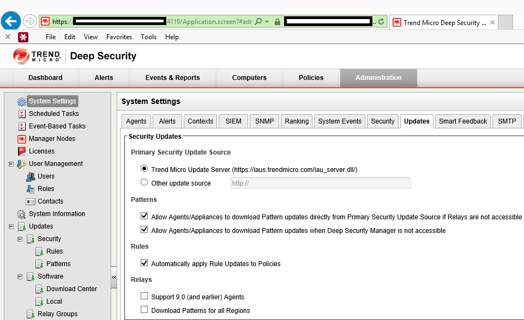Screen dimensions: 524x320
Task: Open the address bar dropdown arrow
Action: coord(267,22)
